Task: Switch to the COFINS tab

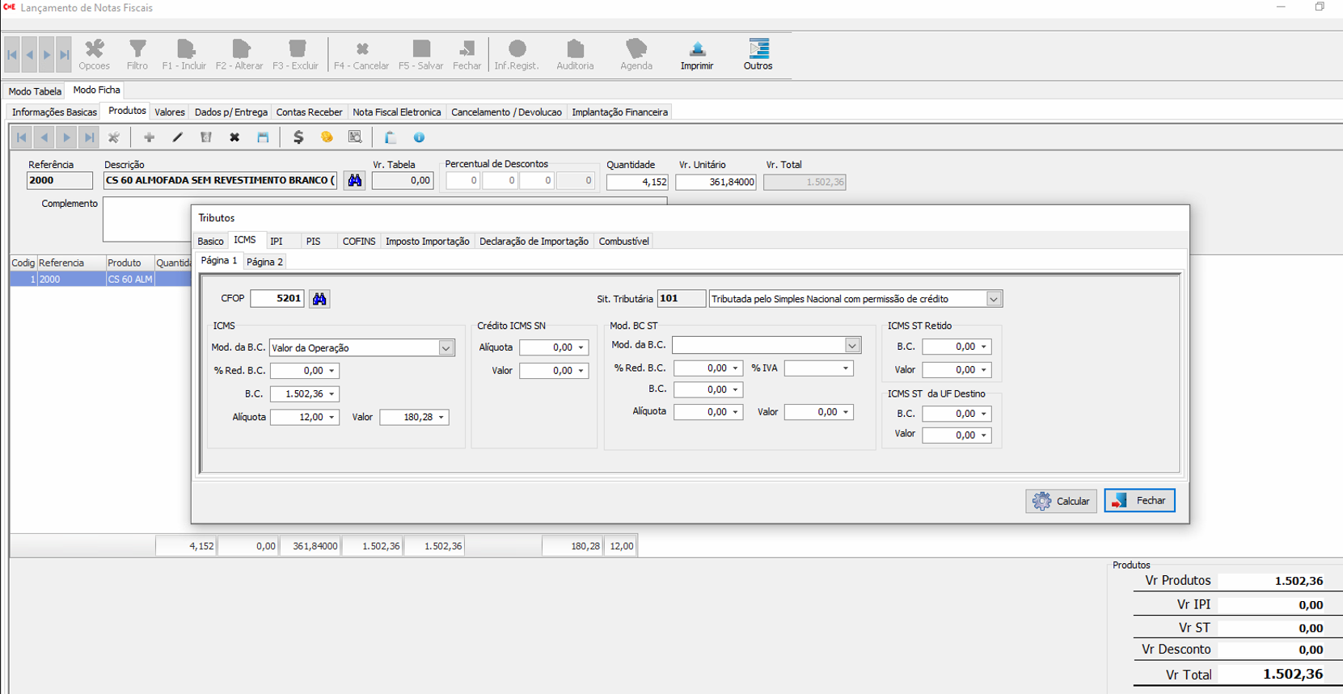Action: tap(358, 242)
